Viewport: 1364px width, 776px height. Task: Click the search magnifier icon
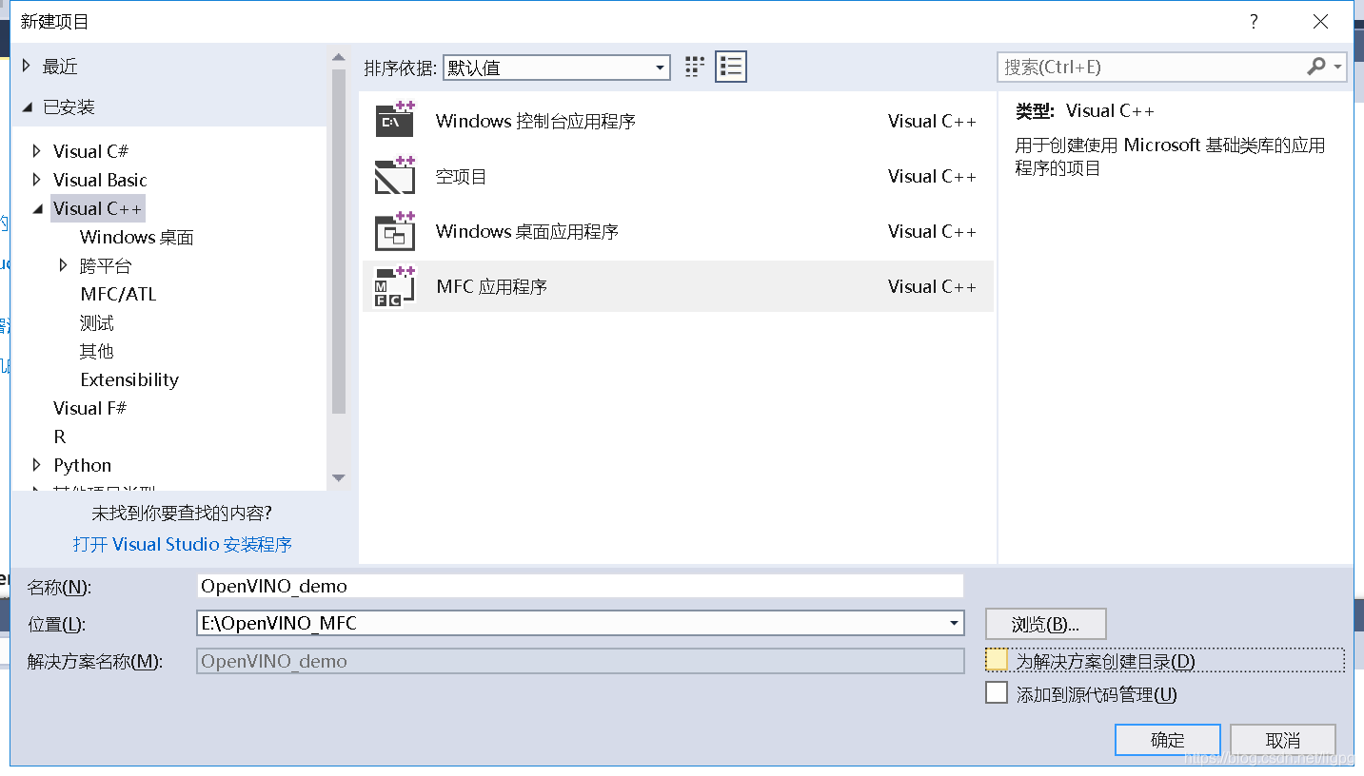pyautogui.click(x=1316, y=67)
